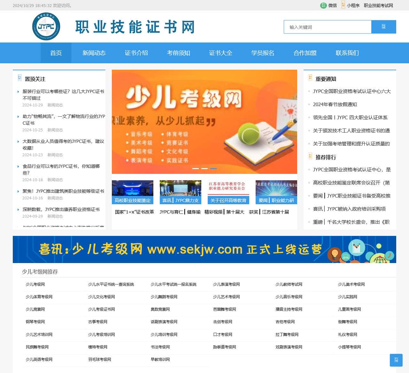This screenshot has height=373, width=409.
Task: Open the 精彩视频┃第十届大 link
Action: [224, 212]
